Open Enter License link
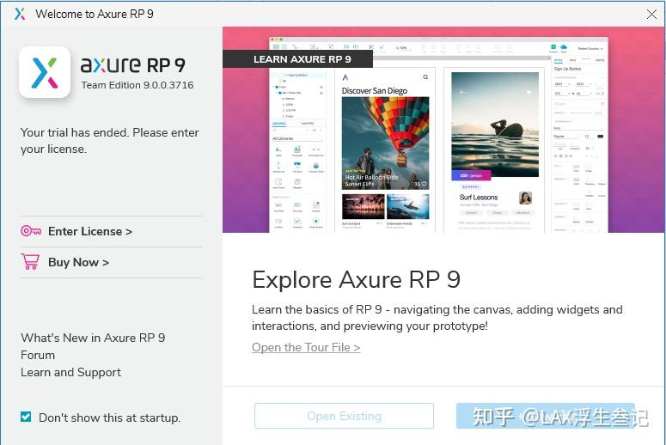The image size is (666, 445). click(x=90, y=231)
